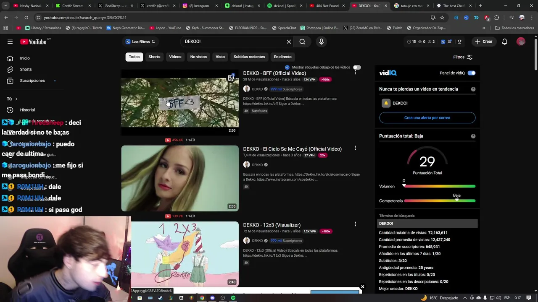538x302 pixels.
Task: Show more bookmarks with the double chevron
Action: [484, 28]
